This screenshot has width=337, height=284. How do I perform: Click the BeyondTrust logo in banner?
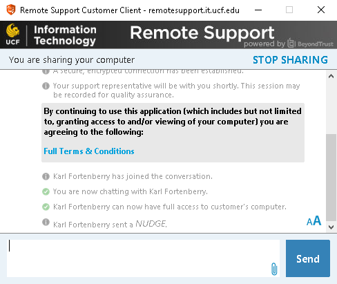coord(310,44)
